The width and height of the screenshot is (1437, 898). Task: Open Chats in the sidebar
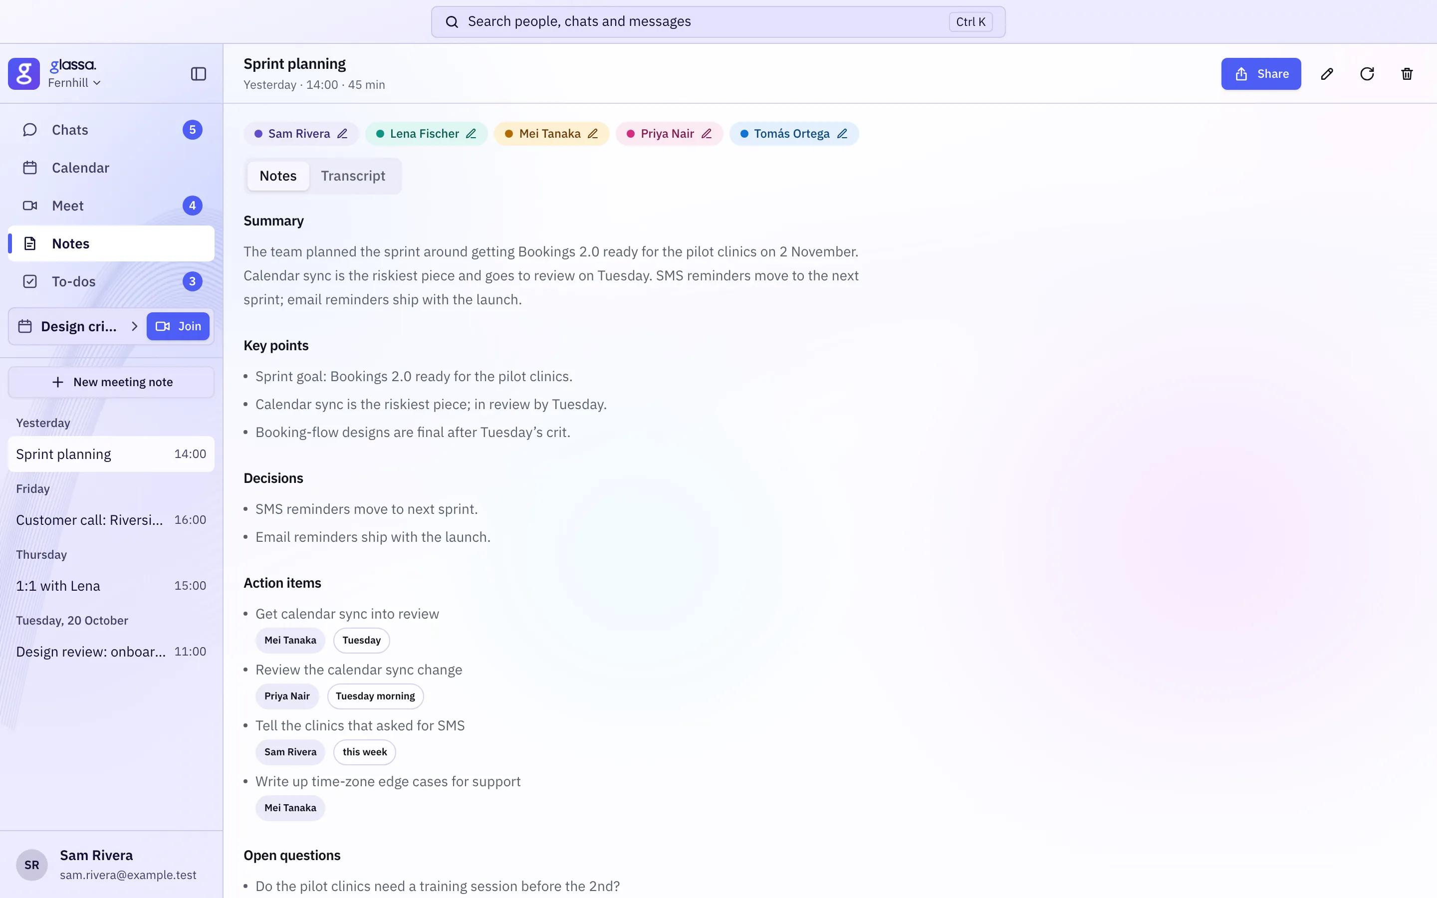coord(111,130)
